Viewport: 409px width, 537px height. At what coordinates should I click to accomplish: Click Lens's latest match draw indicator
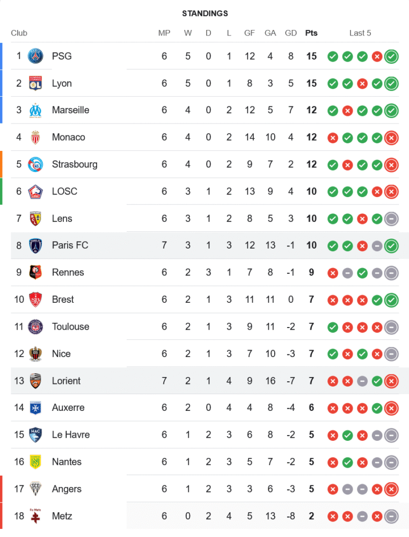coord(392,219)
